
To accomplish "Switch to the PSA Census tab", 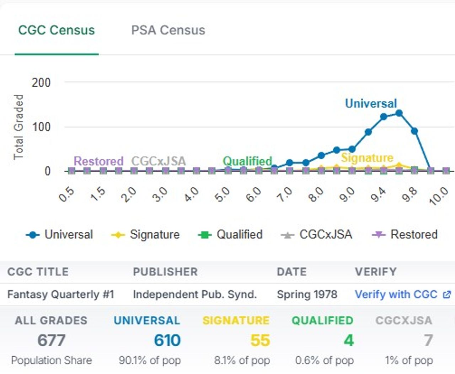I will click(x=168, y=30).
